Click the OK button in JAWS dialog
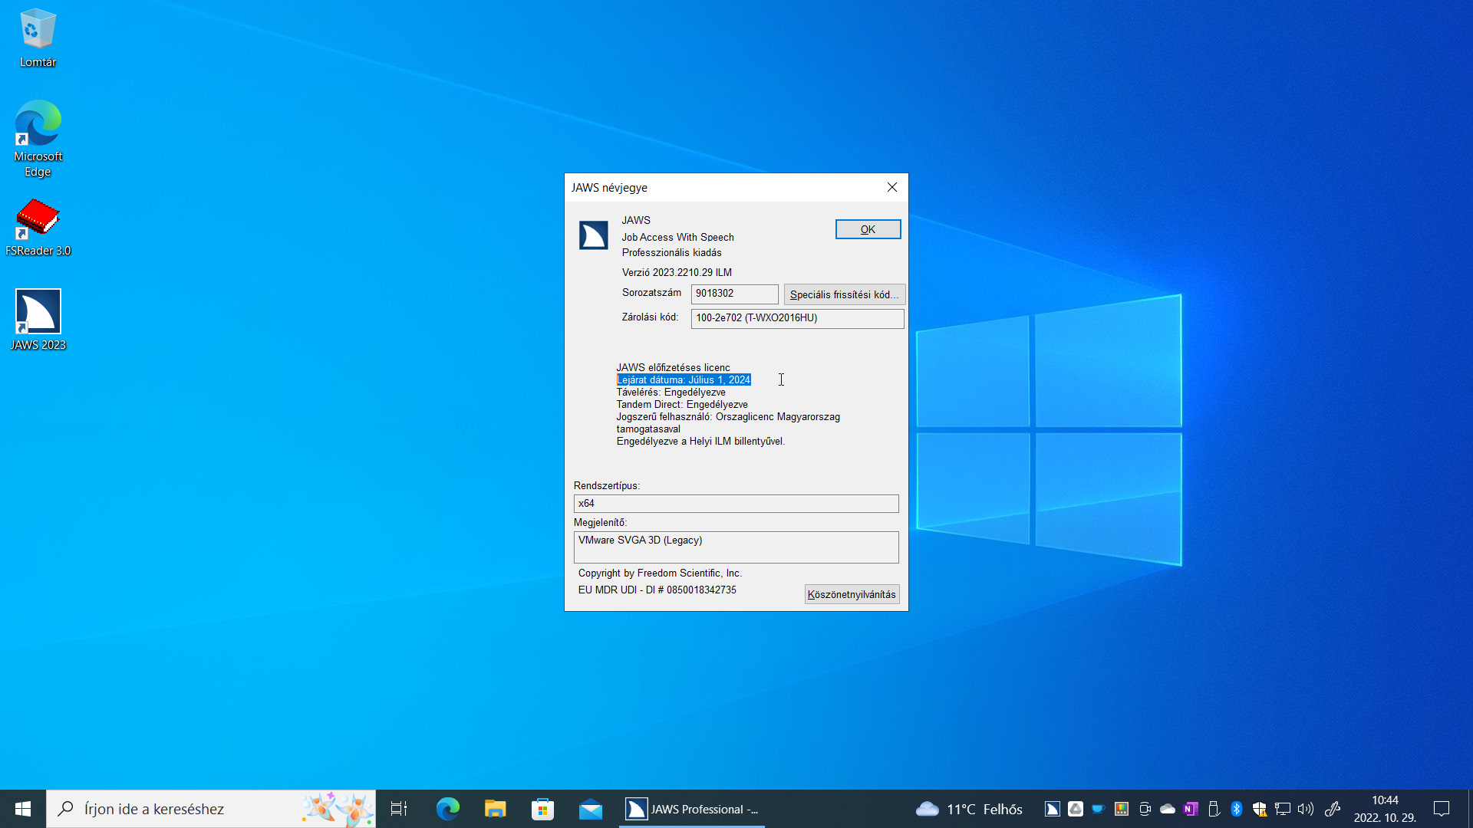 (868, 229)
